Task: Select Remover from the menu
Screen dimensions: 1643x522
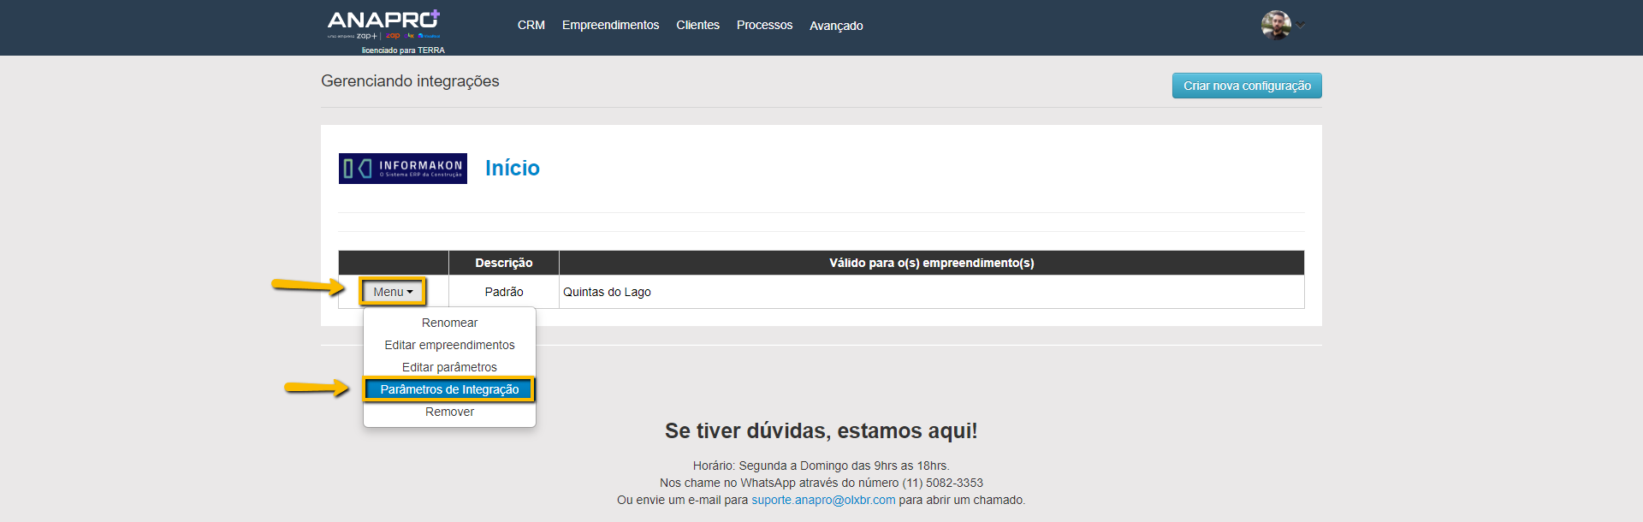Action: coord(449,412)
